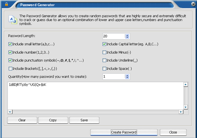The width and height of the screenshot is (197, 138).
Task: Click the Quantity number field
Action: 113,76
